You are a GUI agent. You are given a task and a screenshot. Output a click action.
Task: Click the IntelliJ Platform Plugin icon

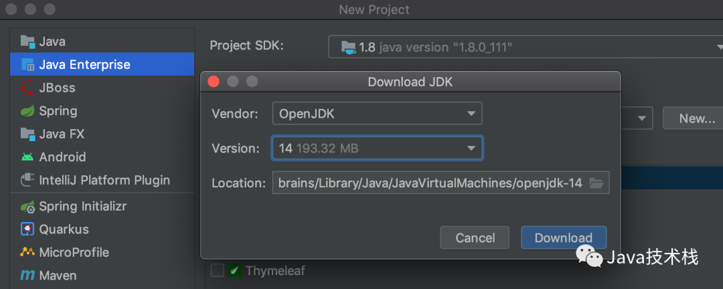click(x=27, y=180)
